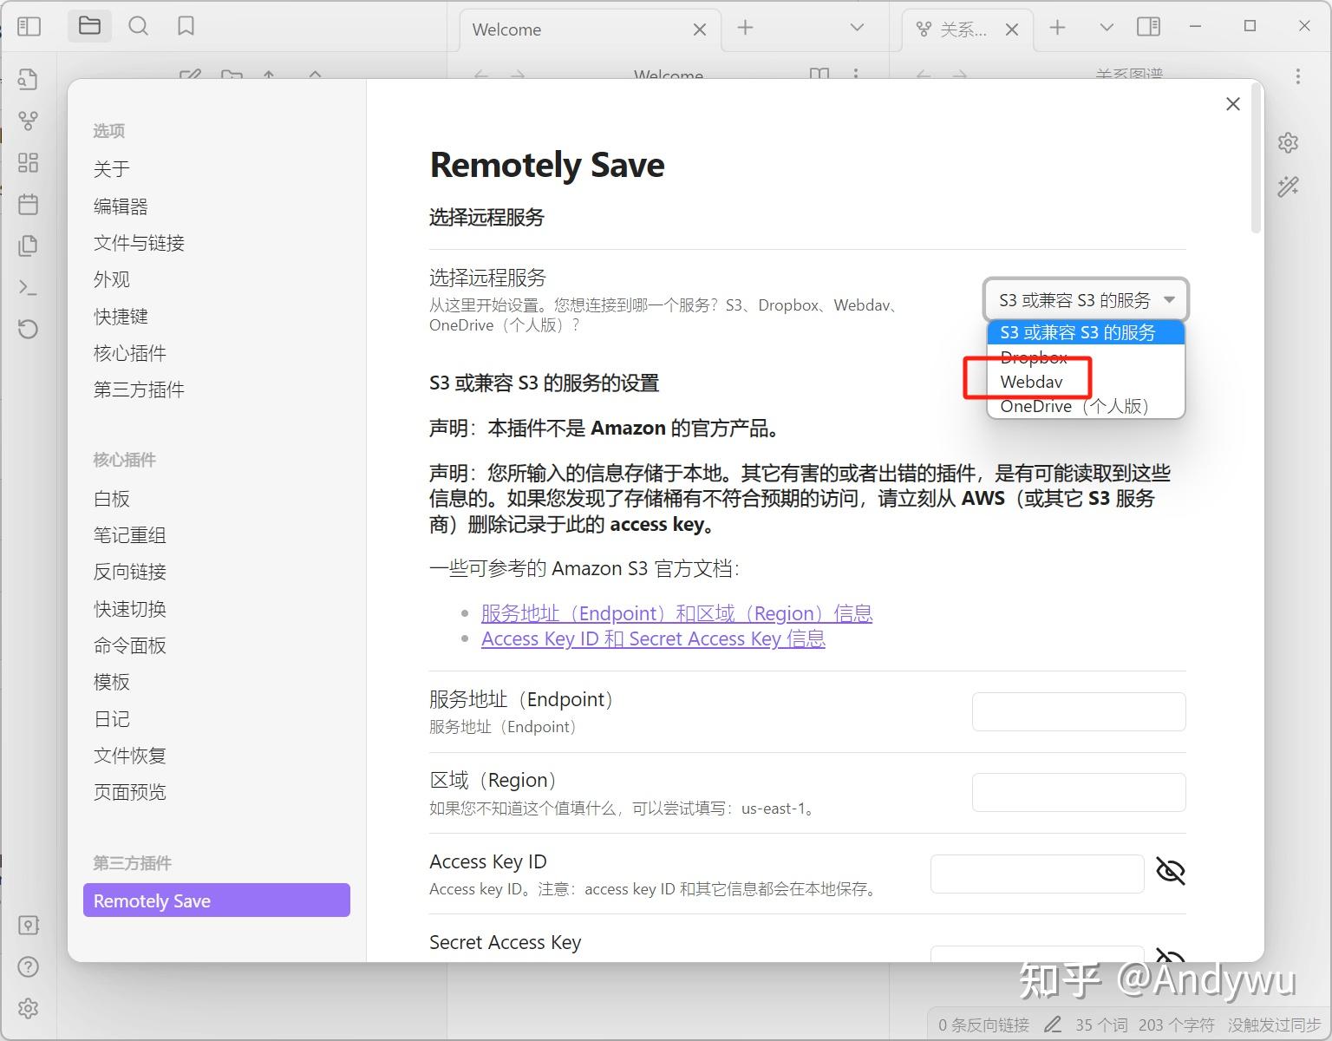This screenshot has width=1332, height=1041.
Task: Open graph view from the left ribbon
Action: 28,121
